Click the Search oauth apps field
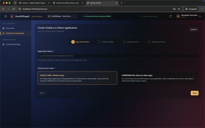Viewport: 205px width, 128px height. [x=152, y=16]
